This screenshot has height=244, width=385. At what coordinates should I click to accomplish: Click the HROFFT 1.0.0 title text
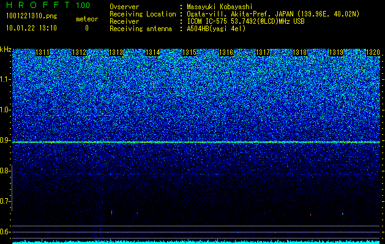[x=48, y=5]
